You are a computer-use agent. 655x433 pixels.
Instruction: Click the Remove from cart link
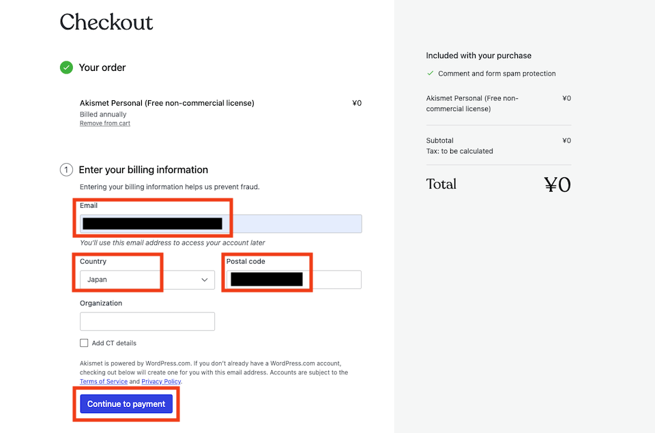pos(105,123)
